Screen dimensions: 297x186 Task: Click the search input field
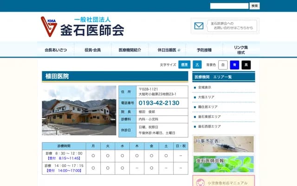coord(229,6)
